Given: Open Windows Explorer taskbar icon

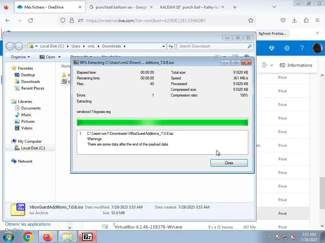Looking at the screenshot, I should (x=67, y=237).
